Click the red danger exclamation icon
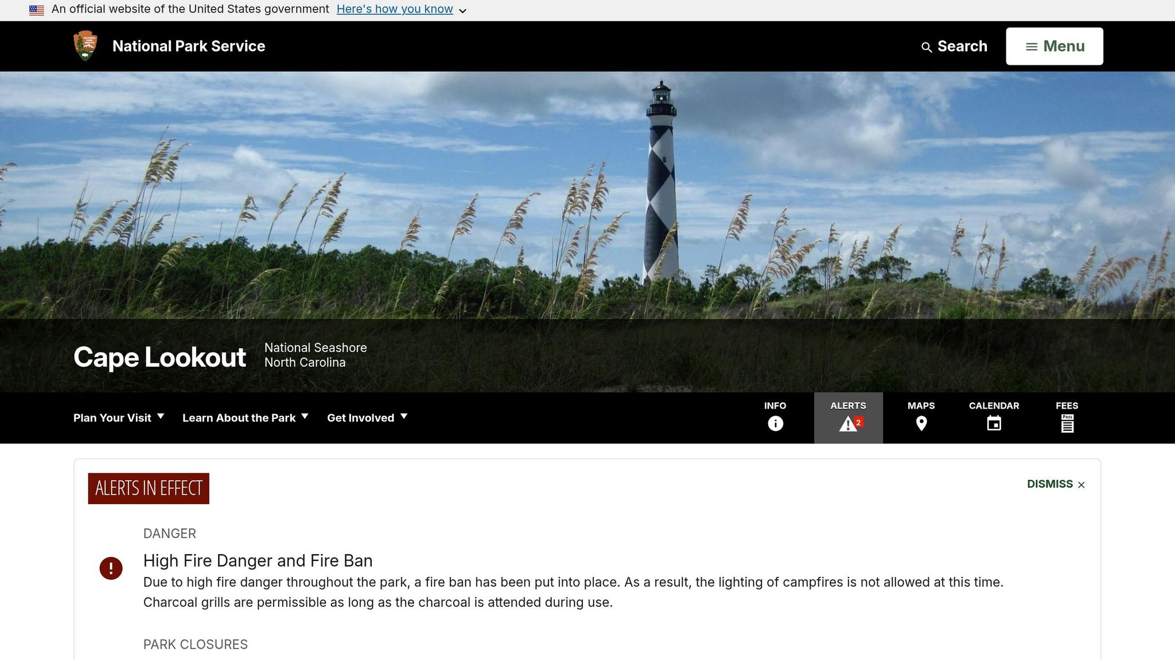The image size is (1175, 660). (x=111, y=568)
